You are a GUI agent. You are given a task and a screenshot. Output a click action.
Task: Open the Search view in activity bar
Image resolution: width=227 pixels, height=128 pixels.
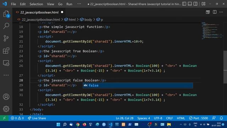6,26
